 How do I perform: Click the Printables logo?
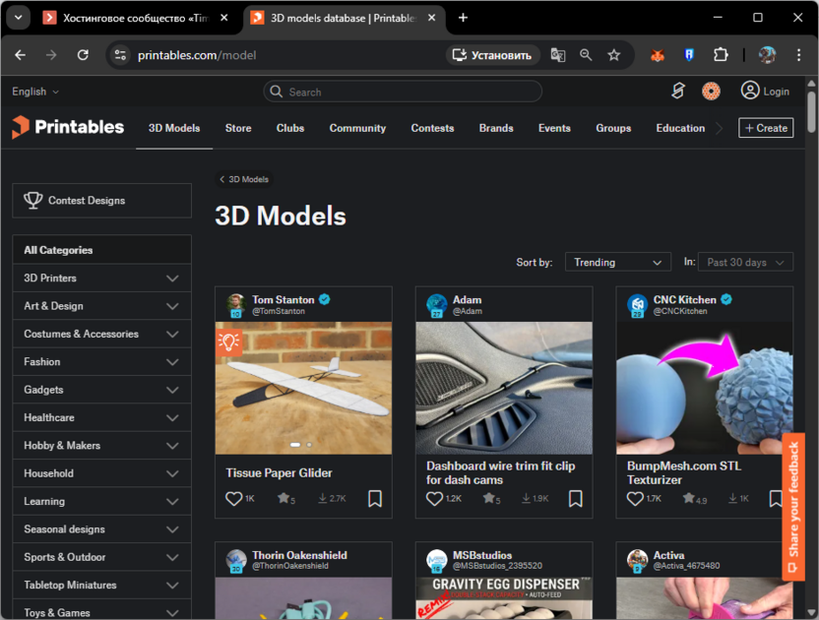point(68,127)
